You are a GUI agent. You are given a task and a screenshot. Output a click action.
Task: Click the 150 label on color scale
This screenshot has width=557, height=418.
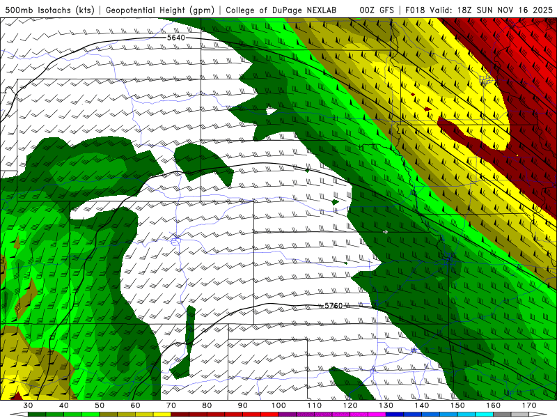458,405
